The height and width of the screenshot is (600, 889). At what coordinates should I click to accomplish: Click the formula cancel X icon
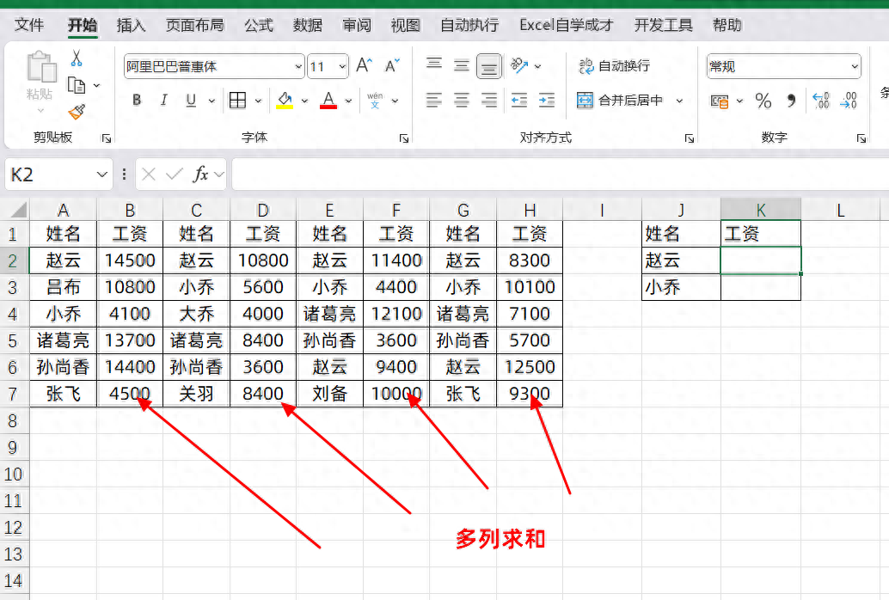[x=149, y=174]
